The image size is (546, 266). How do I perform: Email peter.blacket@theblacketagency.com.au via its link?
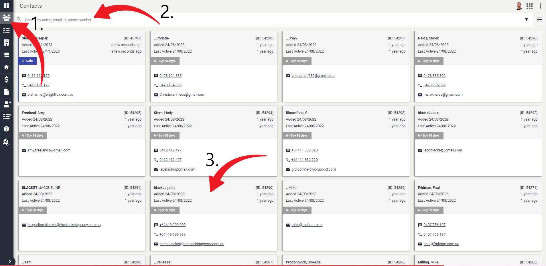[192, 244]
